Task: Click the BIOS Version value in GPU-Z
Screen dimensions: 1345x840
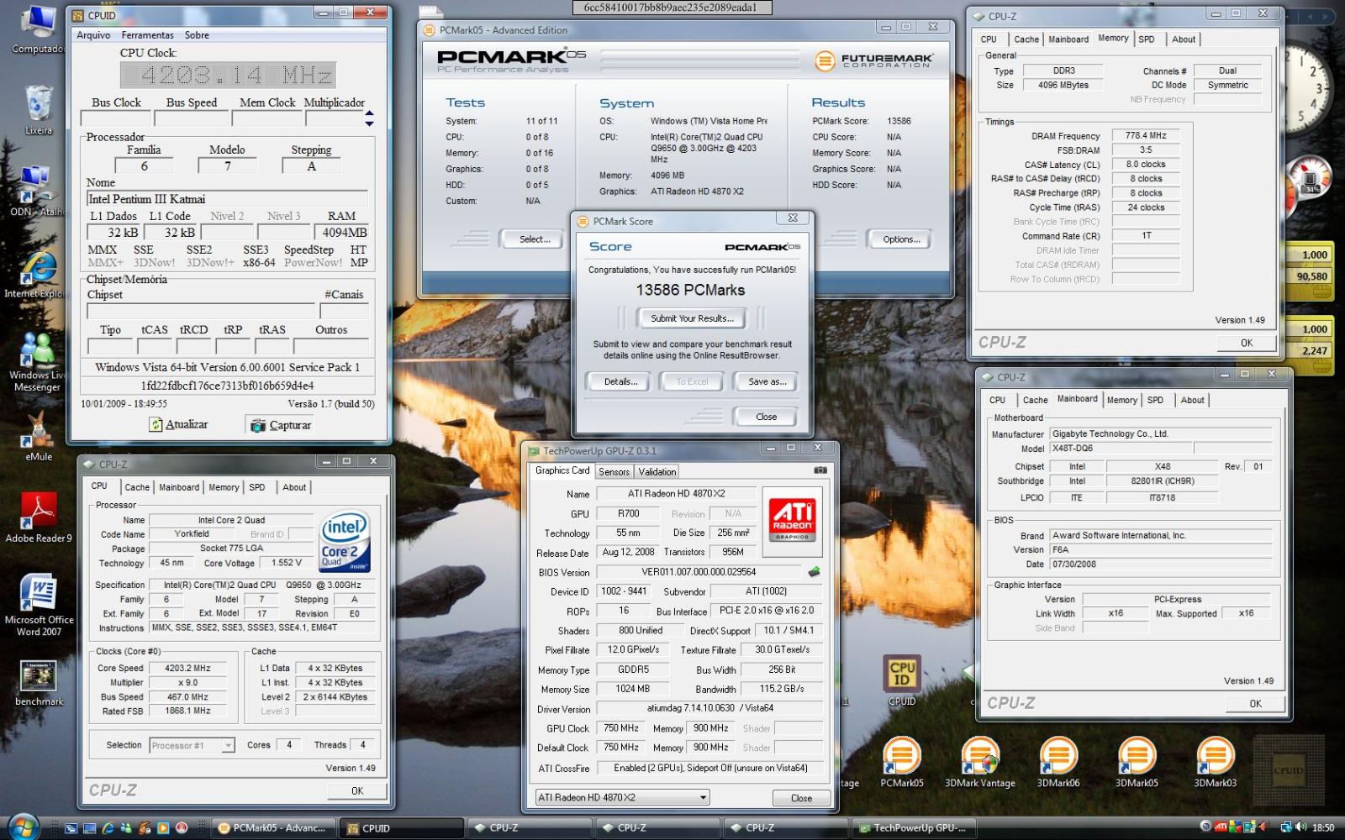Action: click(699, 572)
